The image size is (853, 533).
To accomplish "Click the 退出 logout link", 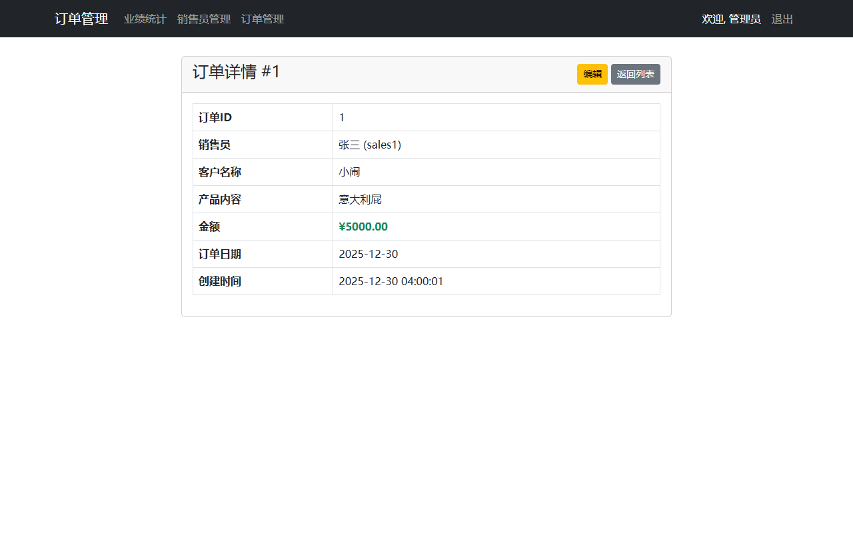I will 782,19.
